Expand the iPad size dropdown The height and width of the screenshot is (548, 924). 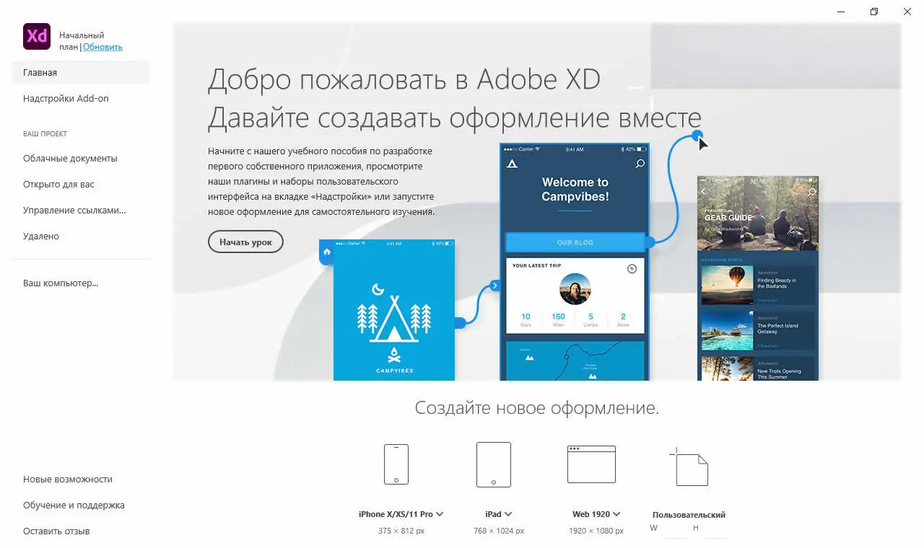coord(508,514)
